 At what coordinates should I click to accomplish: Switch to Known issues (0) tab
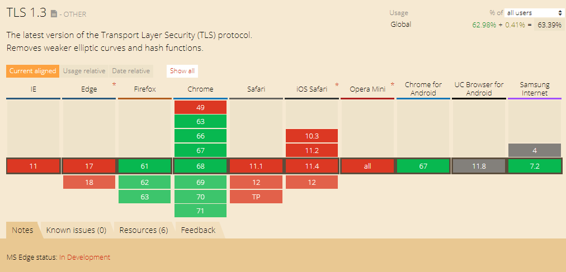[76, 230]
